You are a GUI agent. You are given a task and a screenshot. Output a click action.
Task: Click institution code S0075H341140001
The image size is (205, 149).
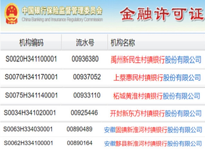click(x=31, y=95)
